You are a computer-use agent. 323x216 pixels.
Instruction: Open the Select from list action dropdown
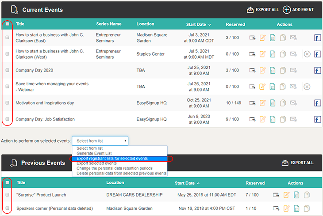point(100,141)
